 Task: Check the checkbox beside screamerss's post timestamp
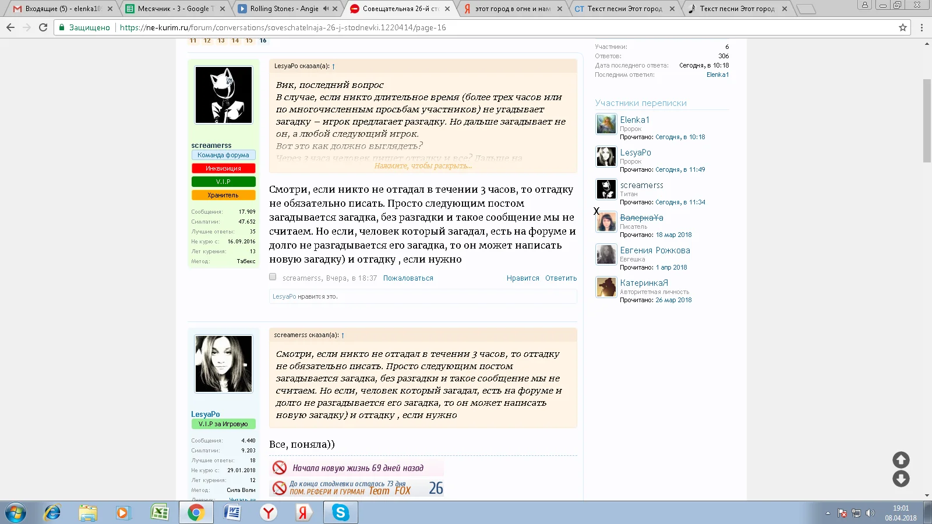[x=272, y=277]
